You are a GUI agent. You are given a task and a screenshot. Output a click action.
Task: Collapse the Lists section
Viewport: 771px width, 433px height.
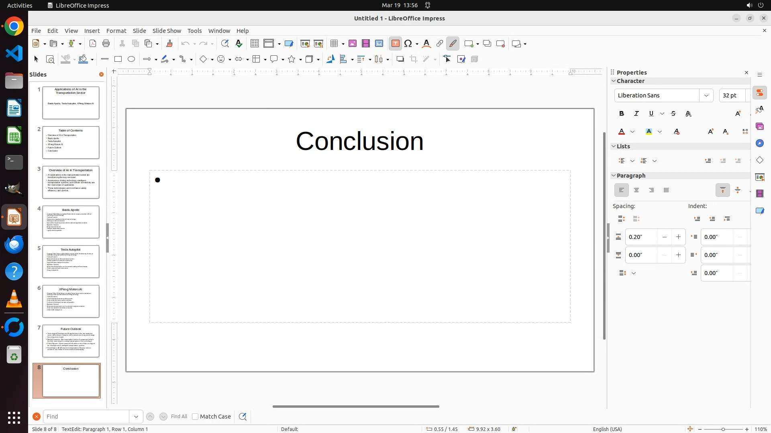(614, 146)
